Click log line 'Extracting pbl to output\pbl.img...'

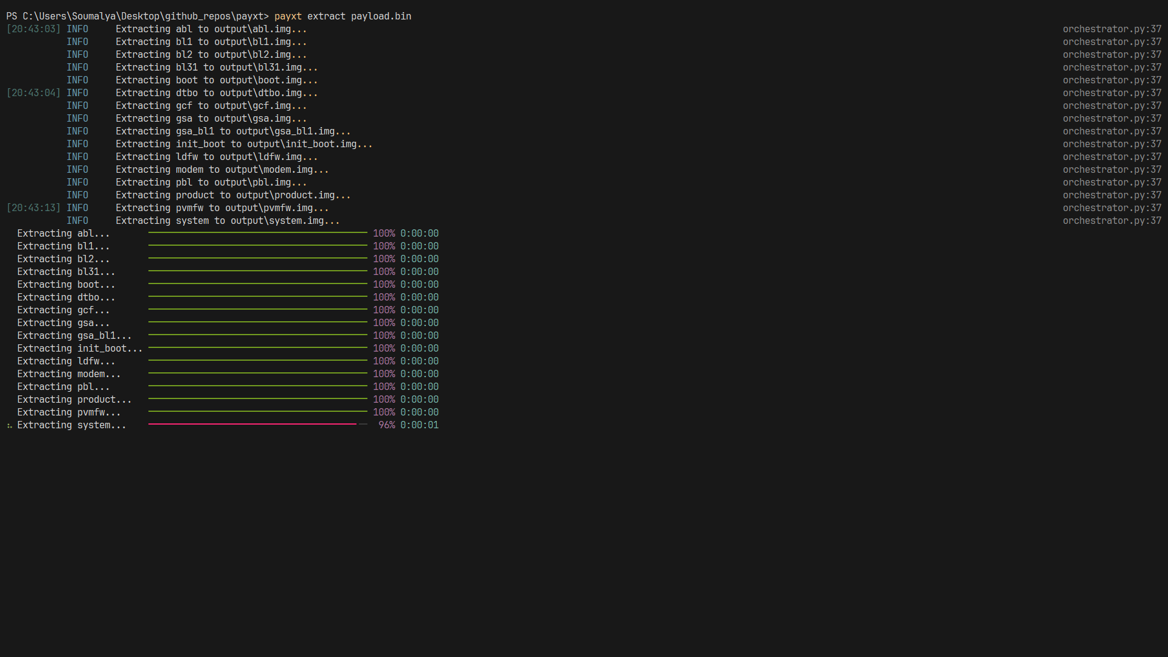click(x=211, y=182)
